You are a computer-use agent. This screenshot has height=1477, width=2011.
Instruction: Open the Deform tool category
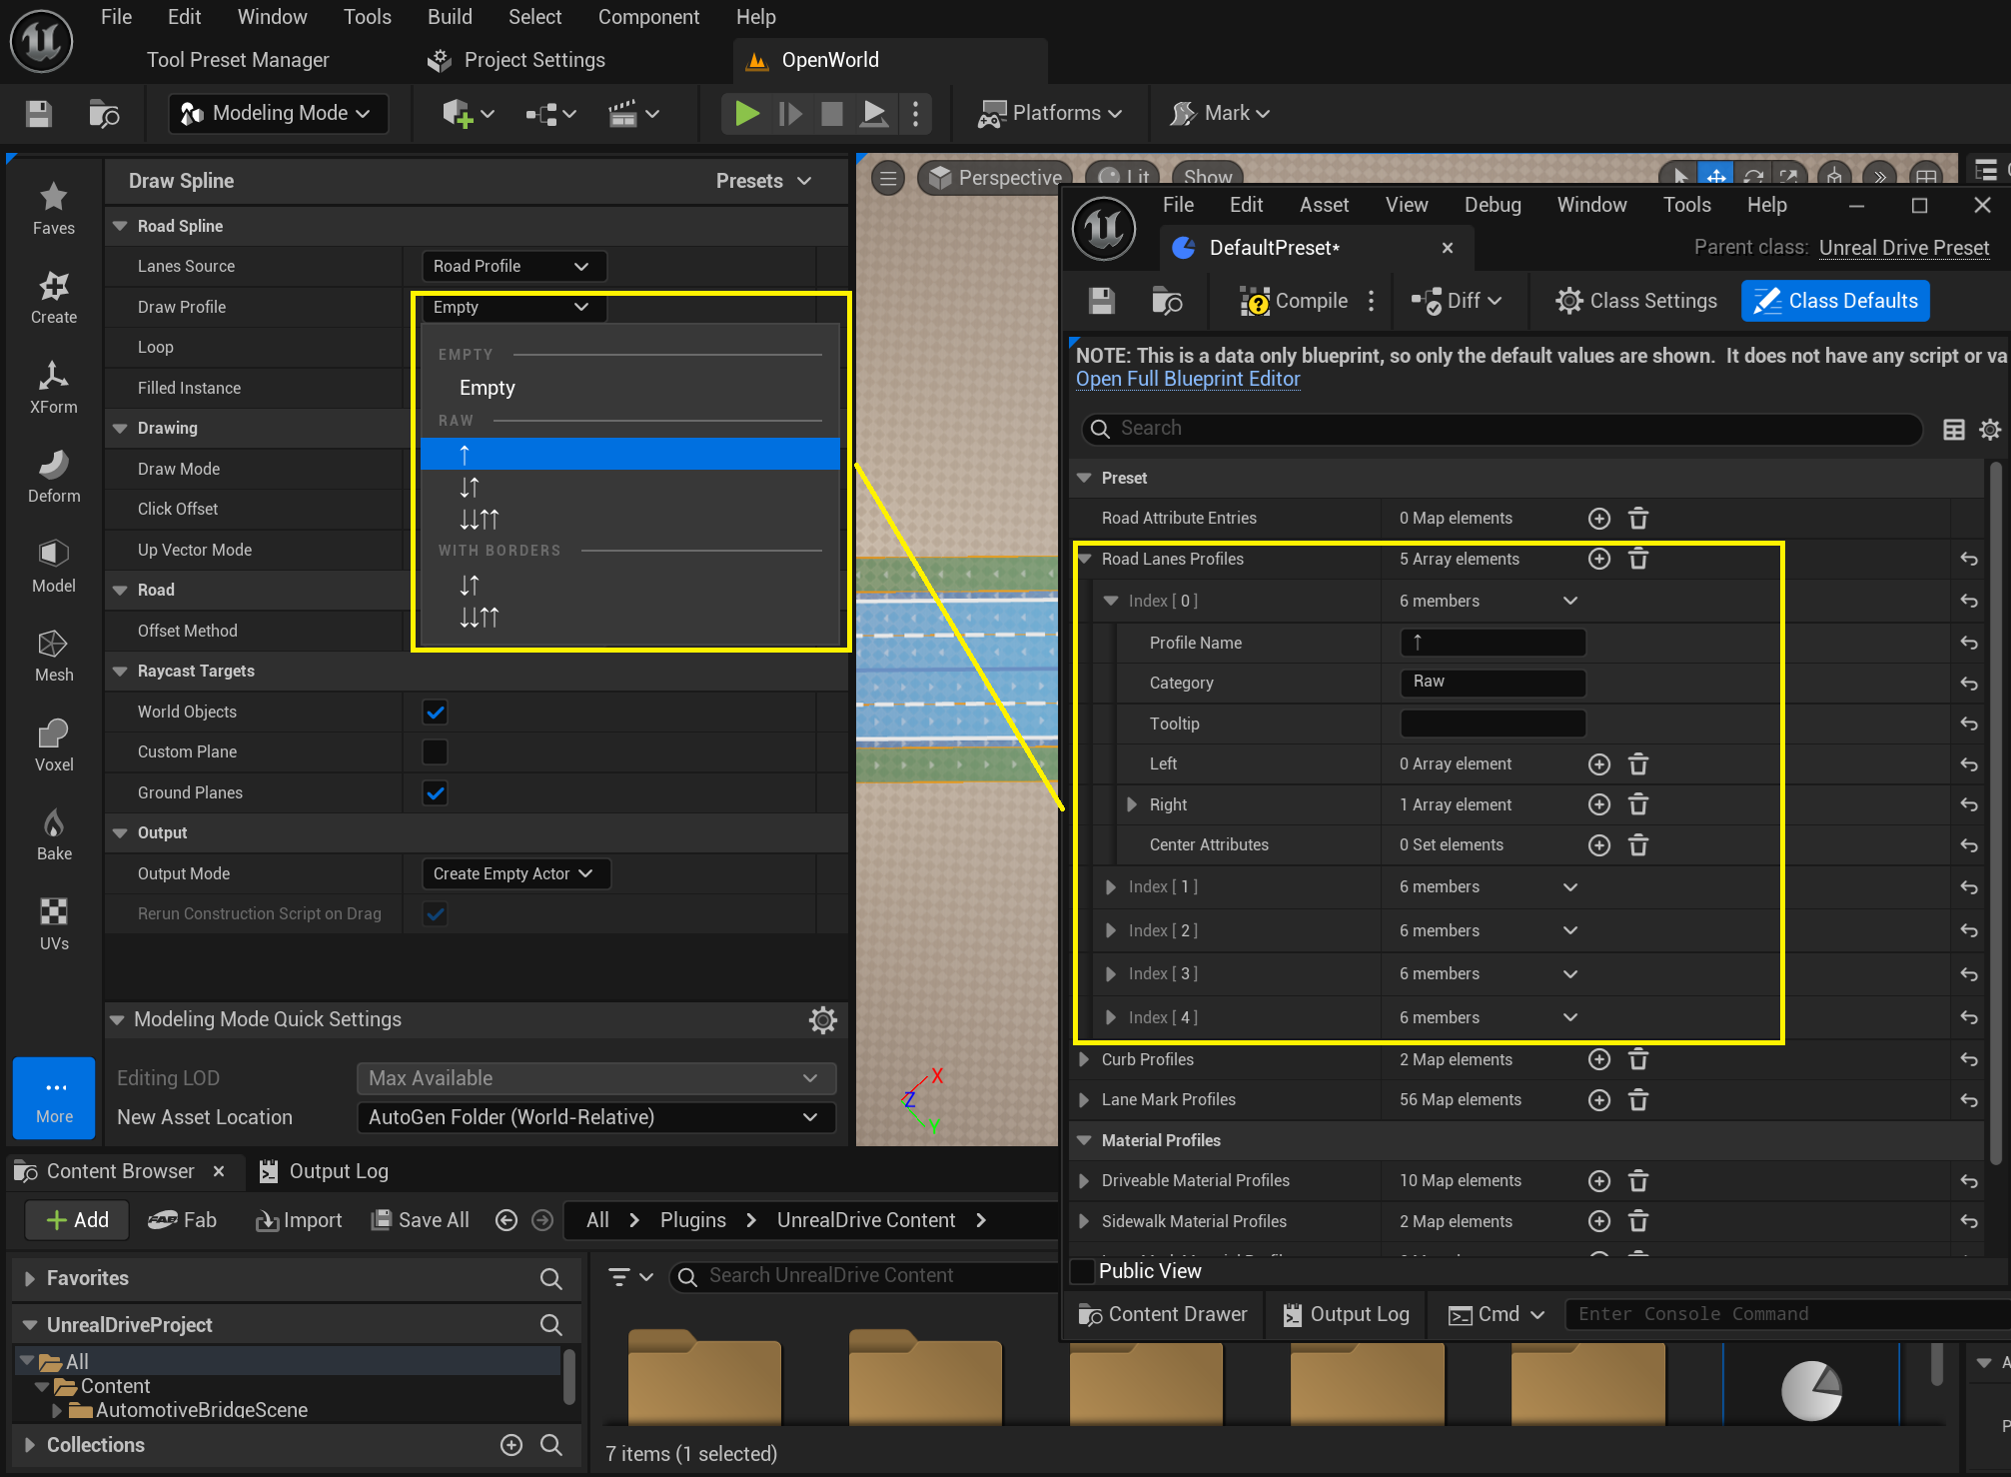pyautogui.click(x=54, y=477)
